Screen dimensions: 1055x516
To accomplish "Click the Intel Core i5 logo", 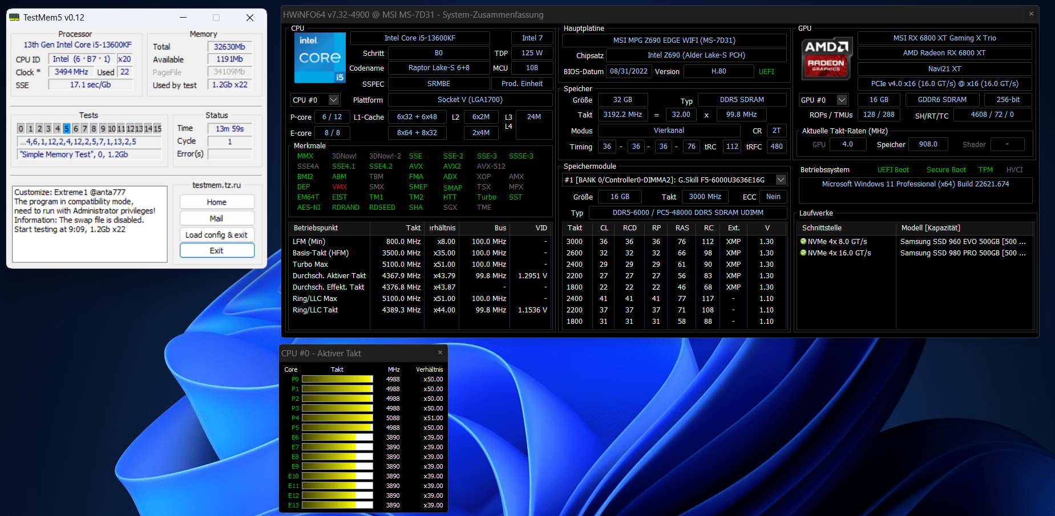I will click(x=320, y=58).
